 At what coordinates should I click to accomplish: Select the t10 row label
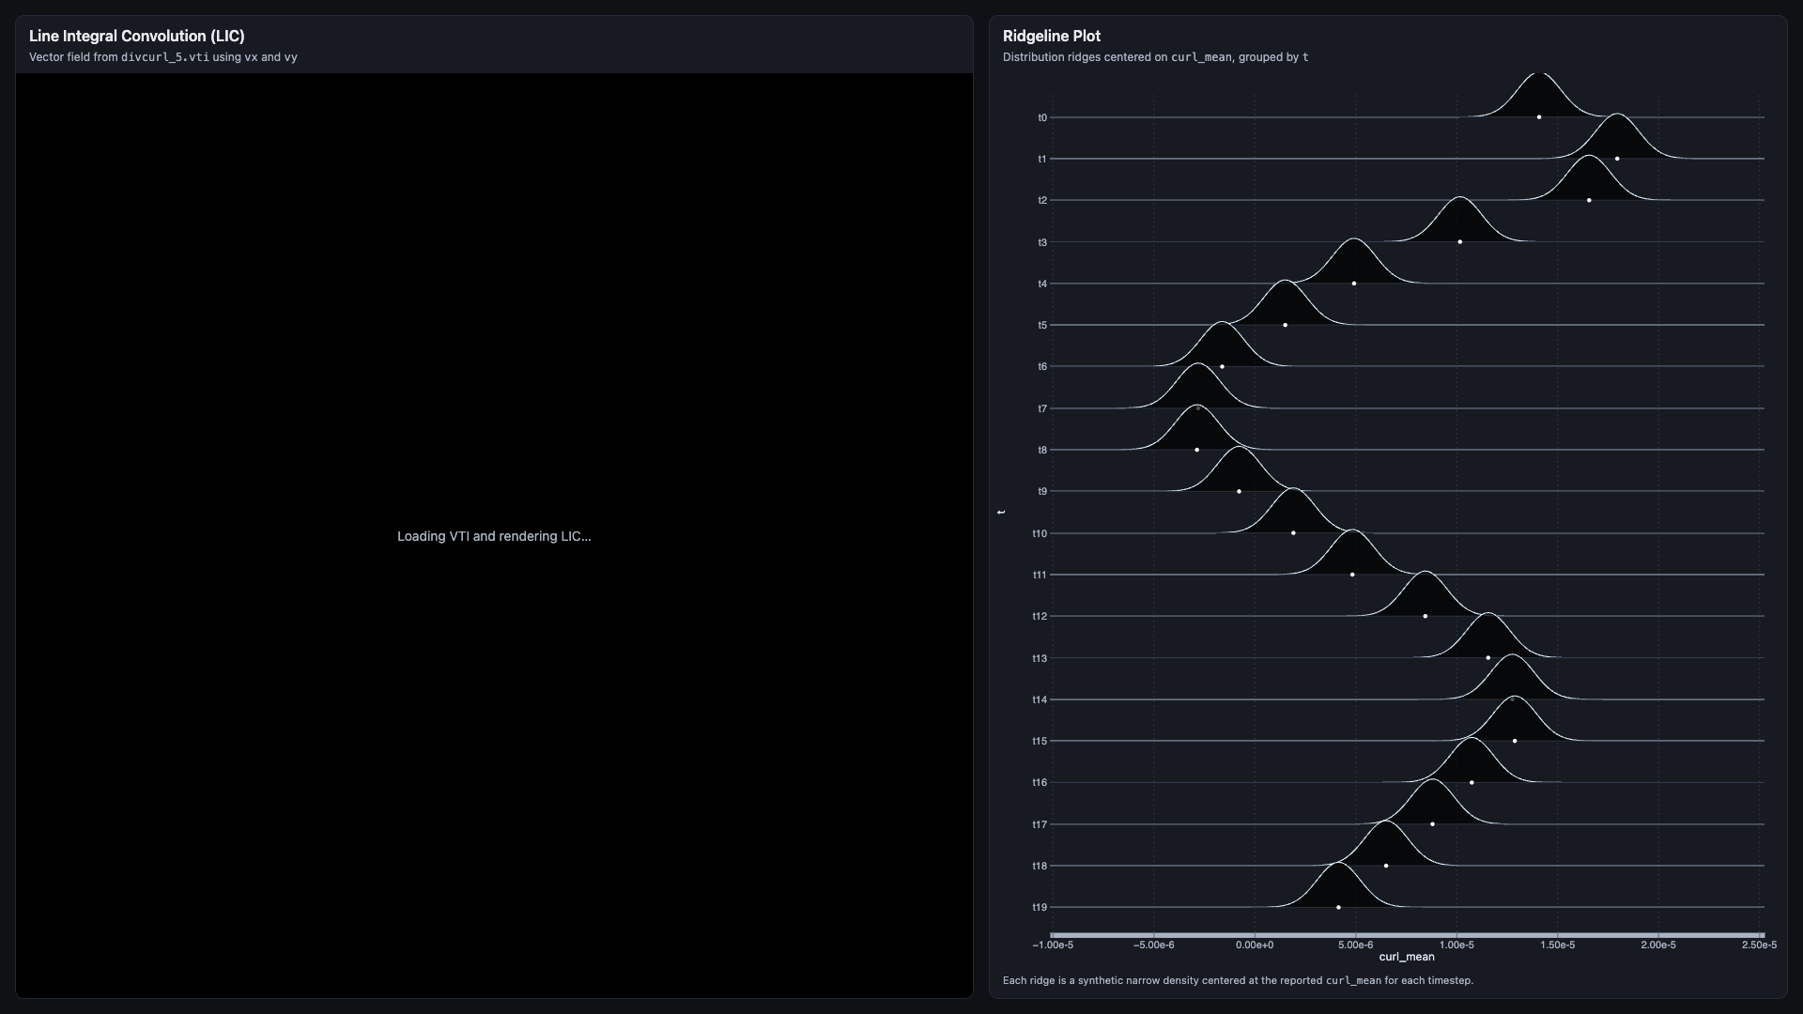(x=1040, y=533)
